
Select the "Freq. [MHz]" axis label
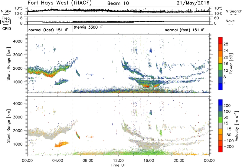point(5,20)
